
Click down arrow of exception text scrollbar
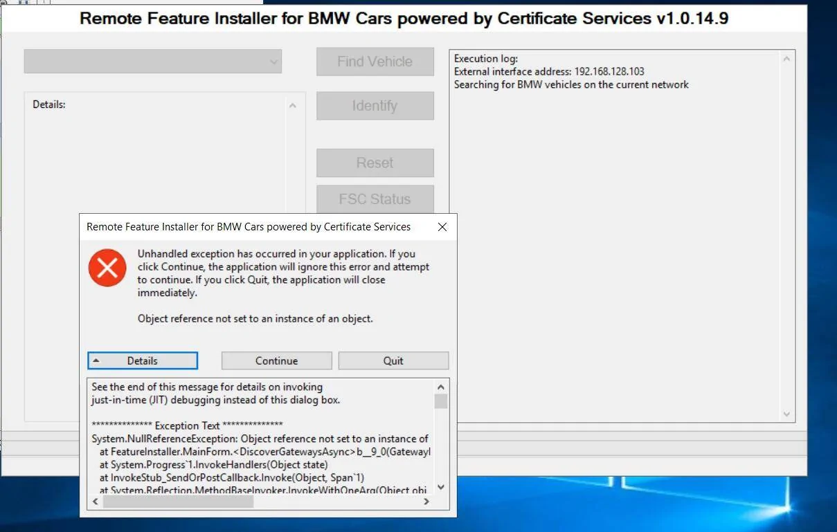(x=441, y=487)
